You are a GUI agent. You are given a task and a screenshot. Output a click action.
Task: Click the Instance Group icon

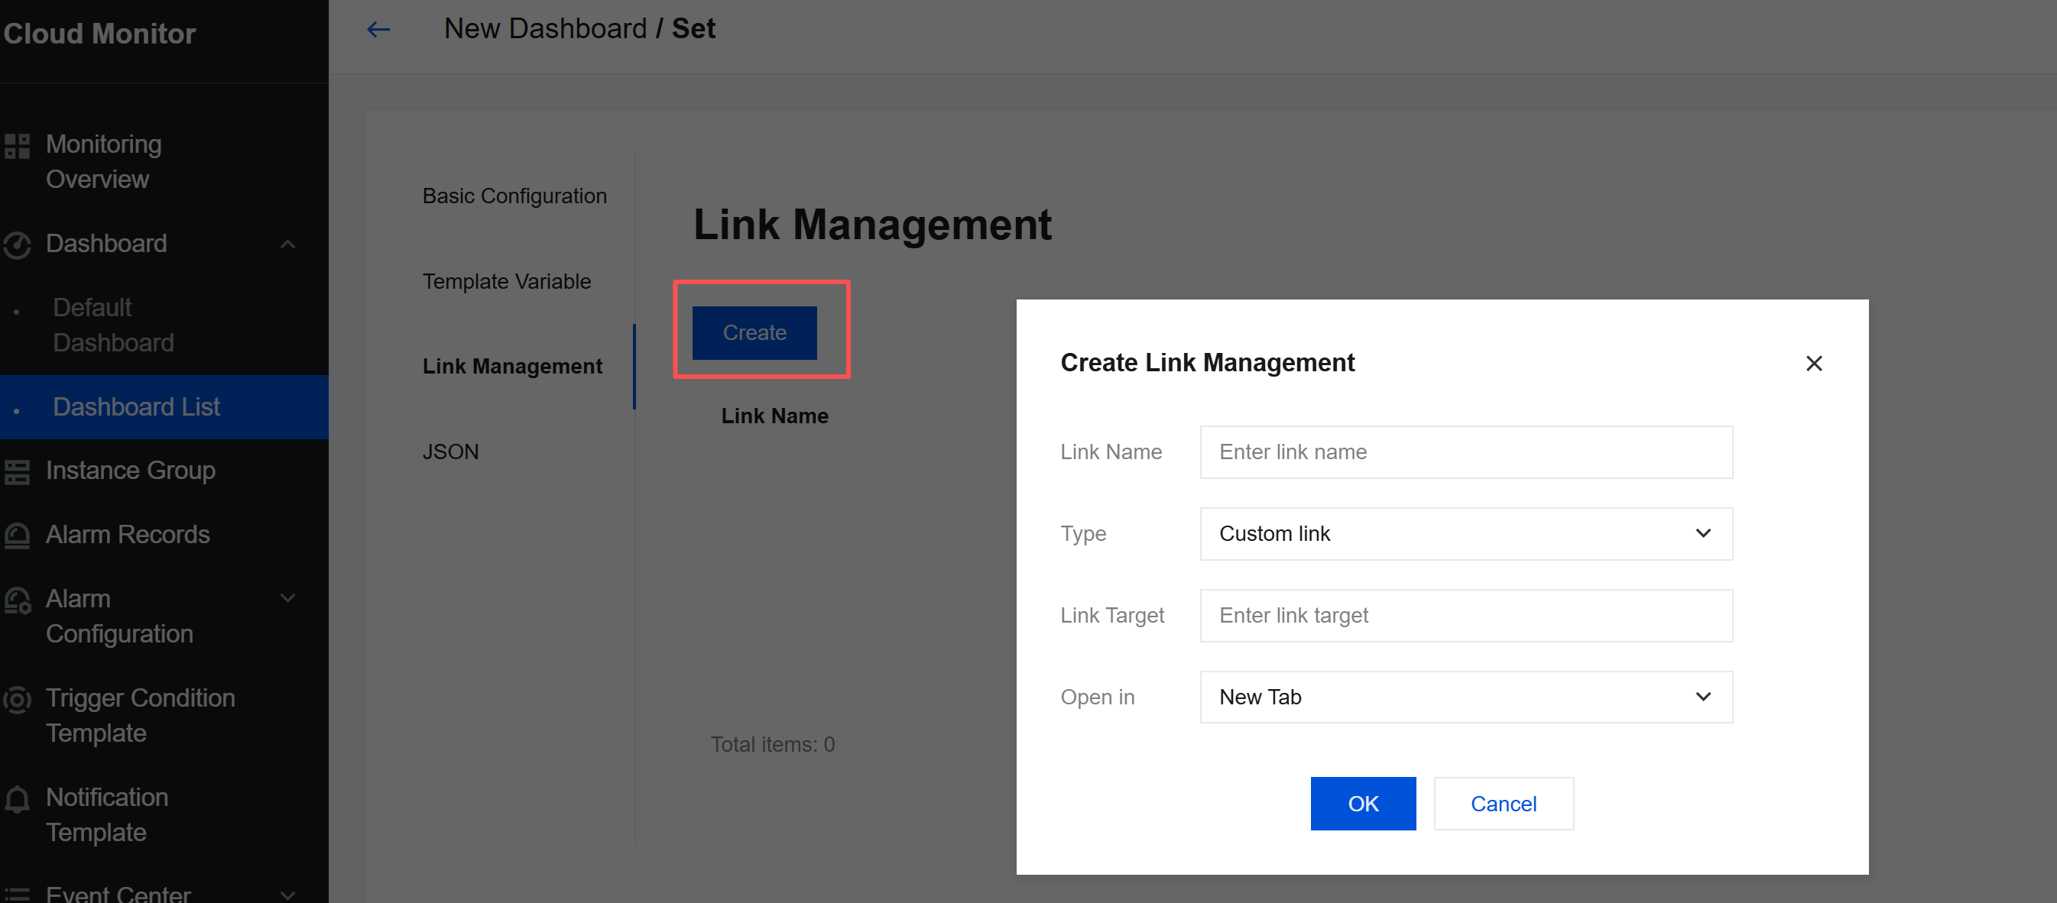pyautogui.click(x=17, y=471)
